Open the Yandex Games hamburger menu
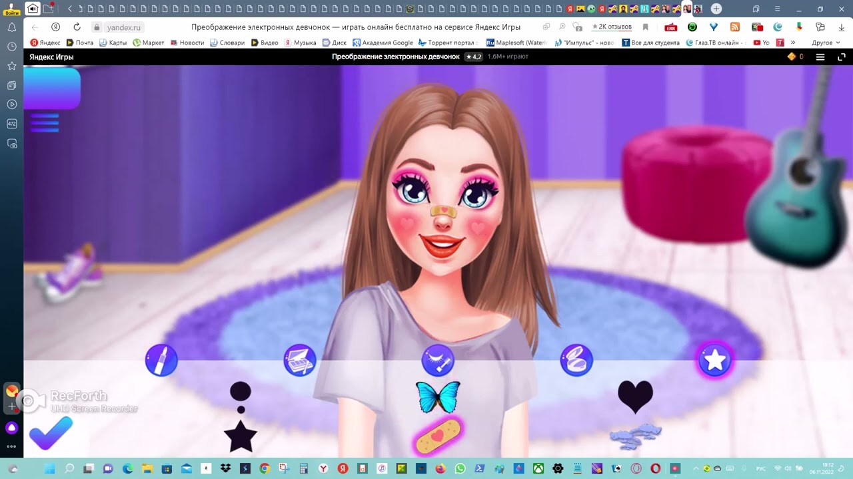 tap(820, 57)
